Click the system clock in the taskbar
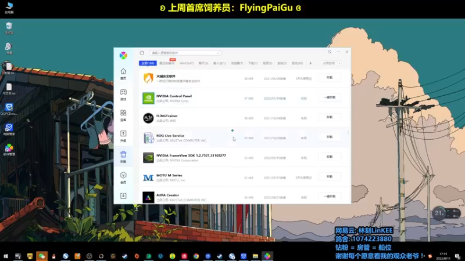The width and height of the screenshot is (465, 261). tap(443, 256)
